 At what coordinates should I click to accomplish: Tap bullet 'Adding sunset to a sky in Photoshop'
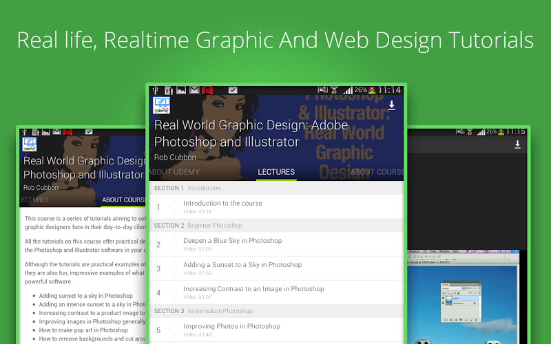[85, 296]
